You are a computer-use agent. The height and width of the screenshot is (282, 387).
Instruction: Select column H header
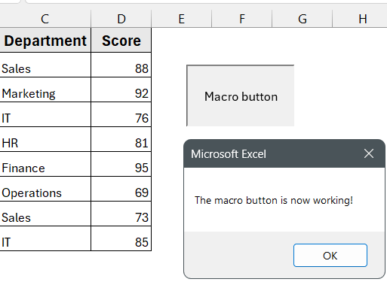coord(360,19)
